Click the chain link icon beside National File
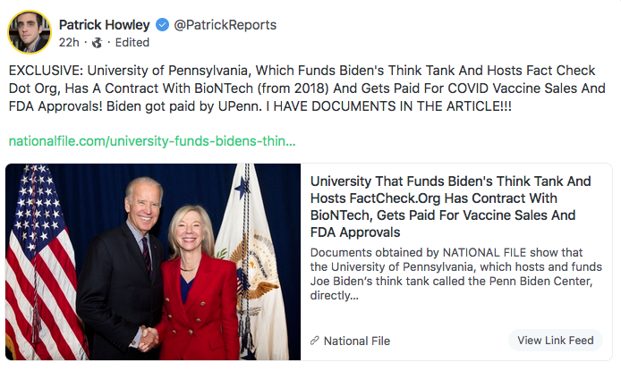Viewport: 621px width, 371px height. 314,341
